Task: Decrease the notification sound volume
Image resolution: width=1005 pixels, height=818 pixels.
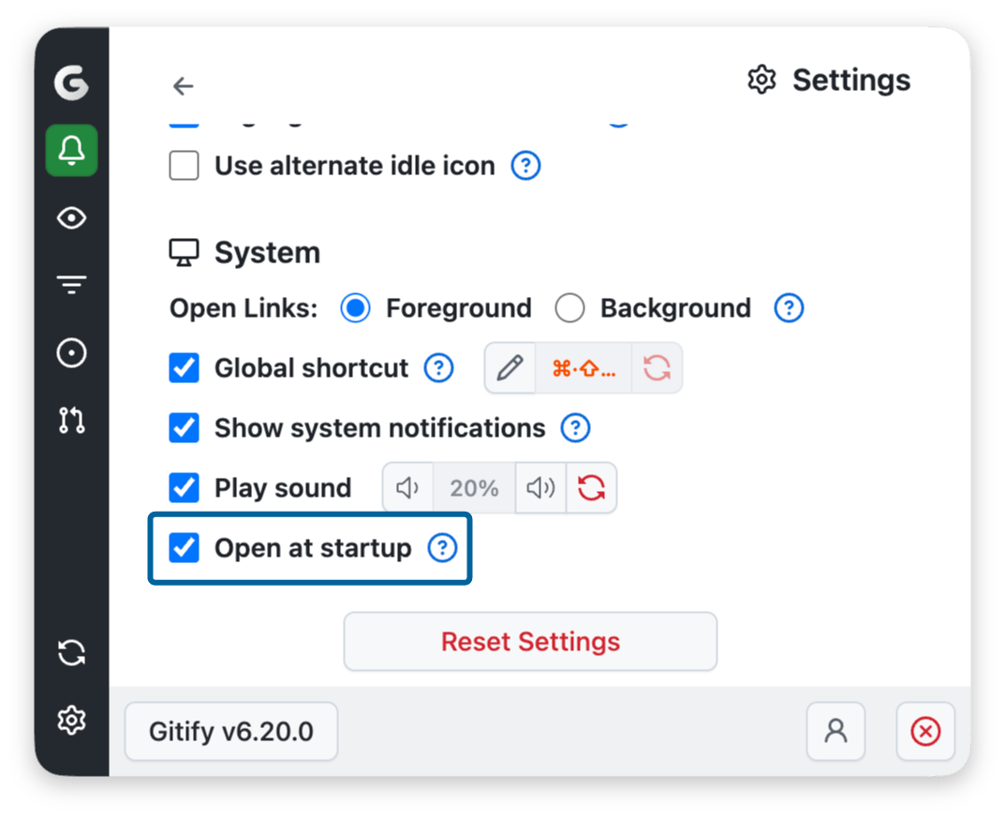Action: click(407, 488)
